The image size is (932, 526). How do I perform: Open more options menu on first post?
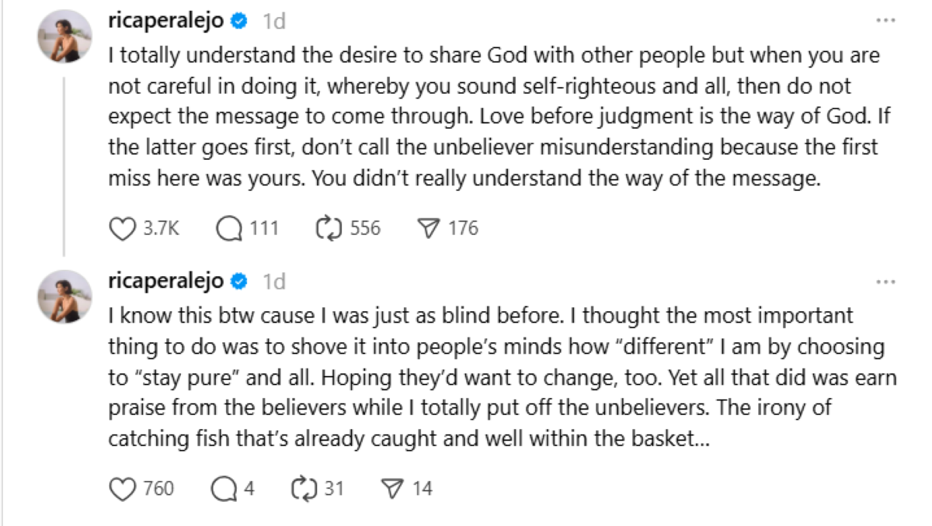(x=885, y=21)
